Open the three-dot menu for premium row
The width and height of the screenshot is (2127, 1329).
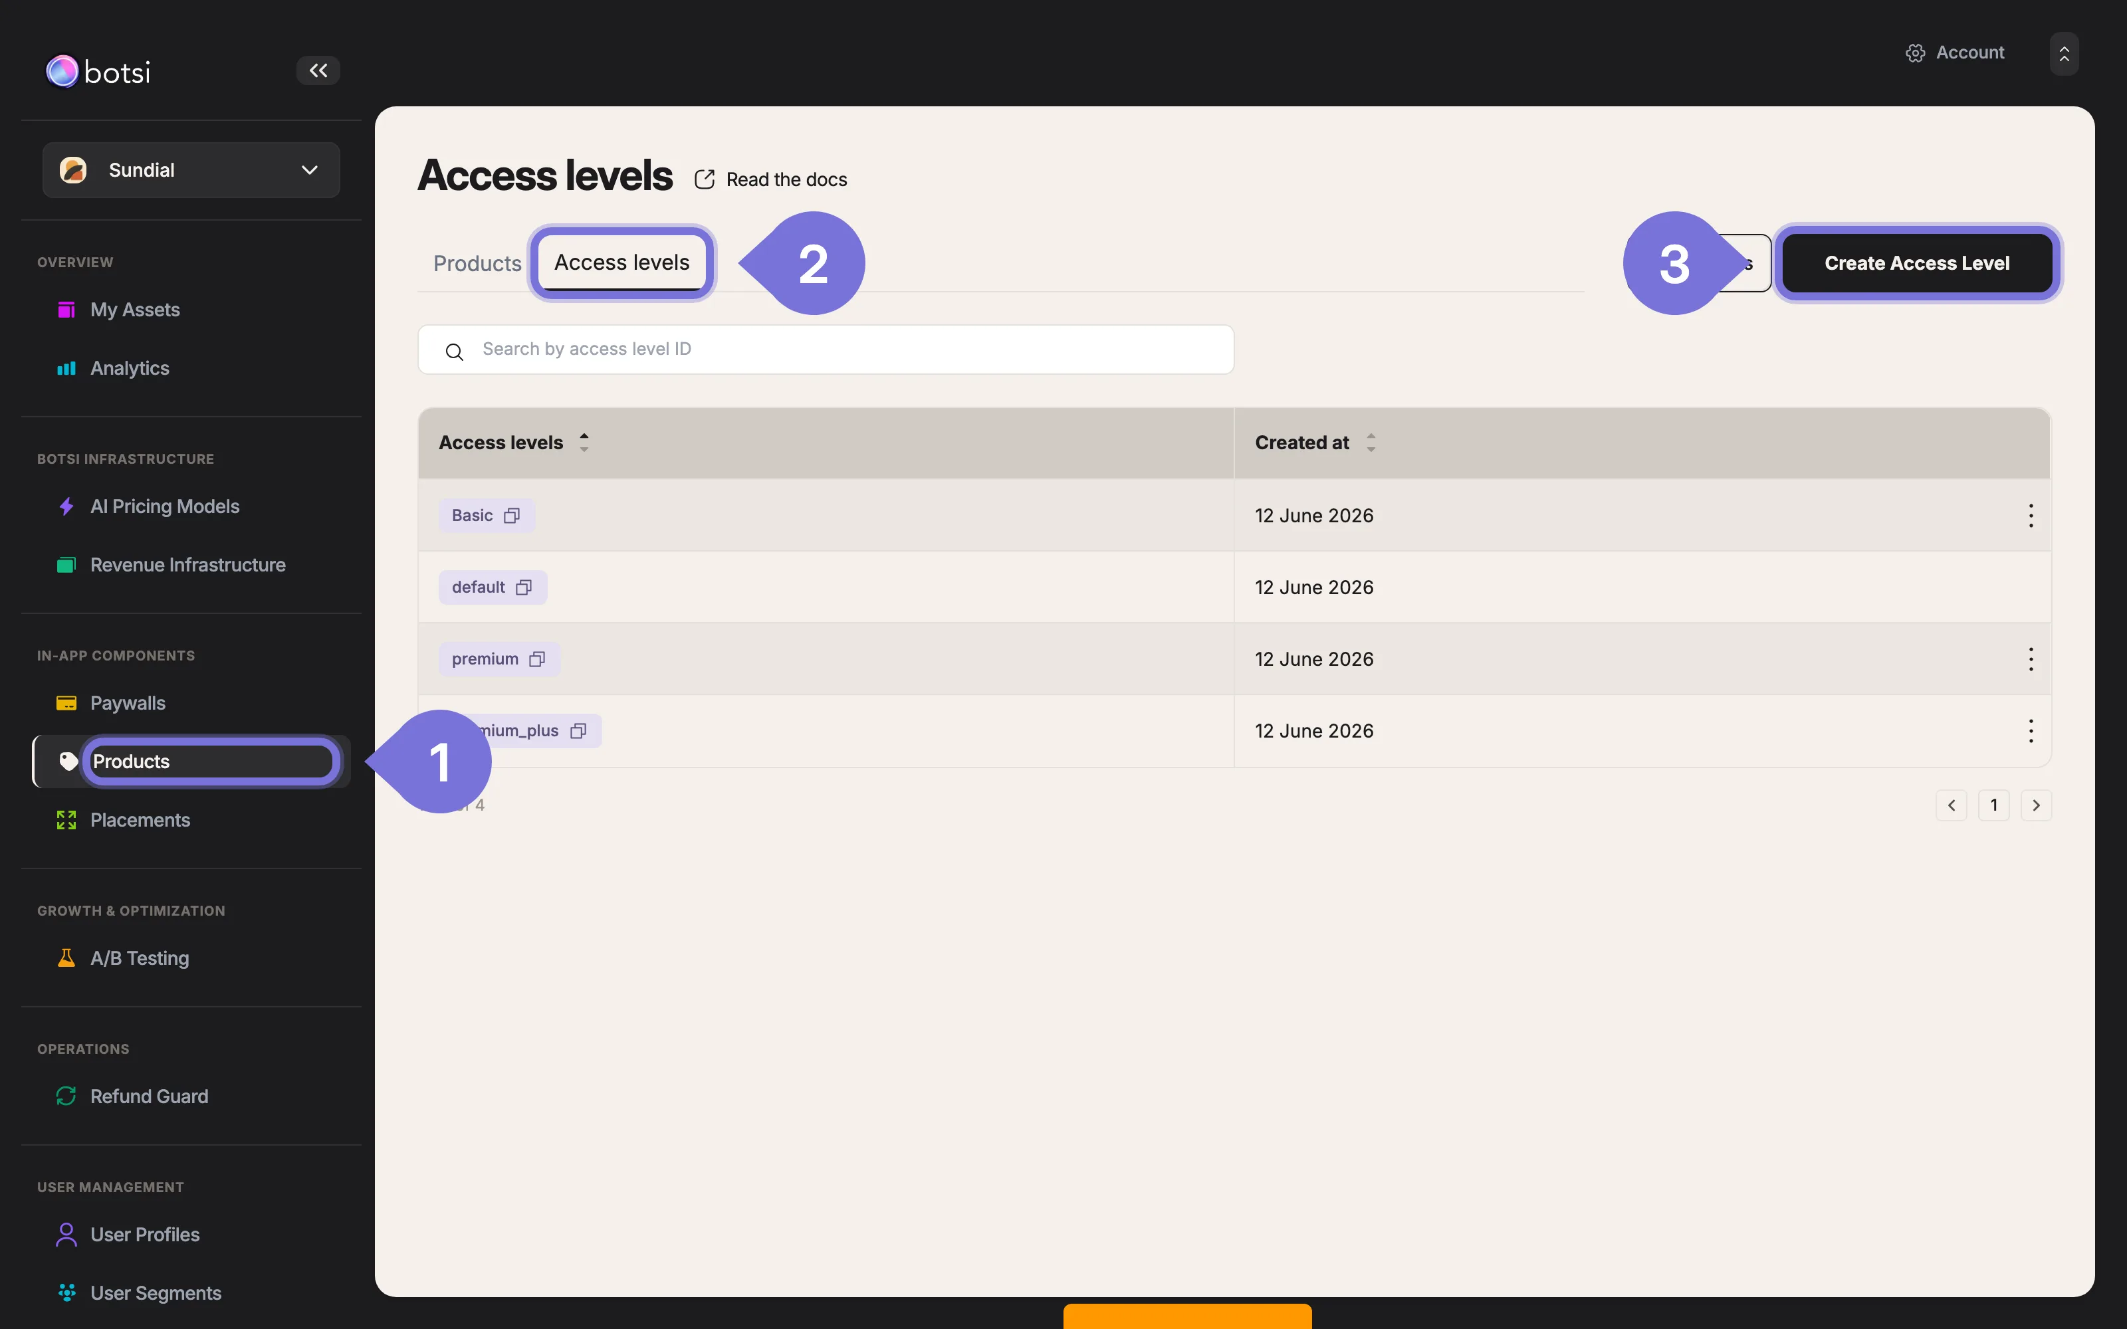[x=2031, y=659]
